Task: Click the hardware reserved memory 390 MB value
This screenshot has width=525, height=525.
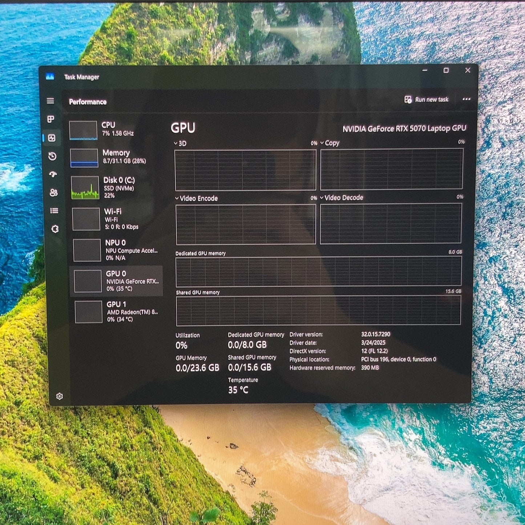Action: pos(370,368)
